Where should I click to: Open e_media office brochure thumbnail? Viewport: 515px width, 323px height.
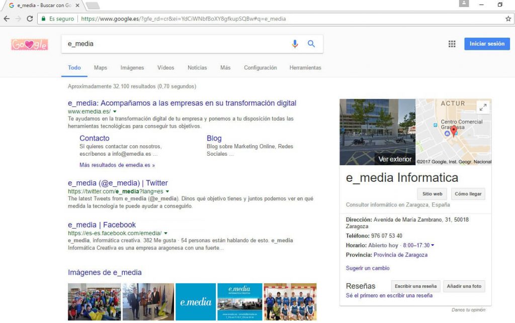pos(240,302)
